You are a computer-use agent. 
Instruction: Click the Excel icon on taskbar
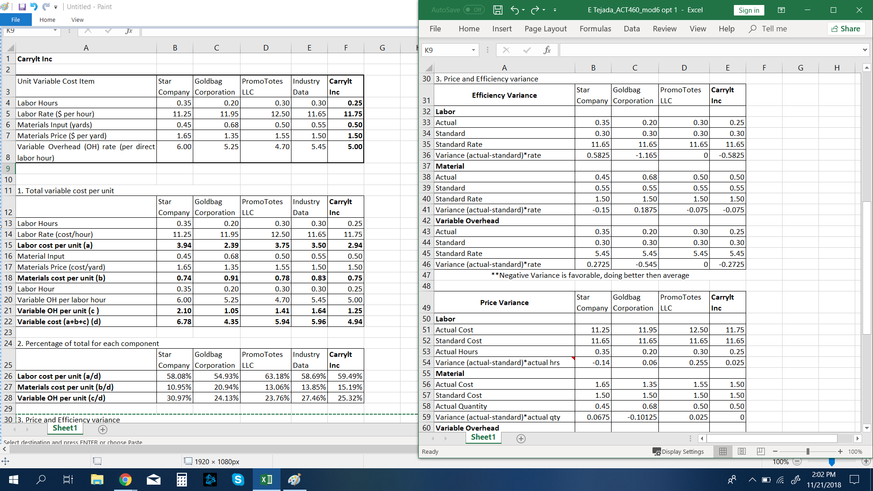pos(266,480)
